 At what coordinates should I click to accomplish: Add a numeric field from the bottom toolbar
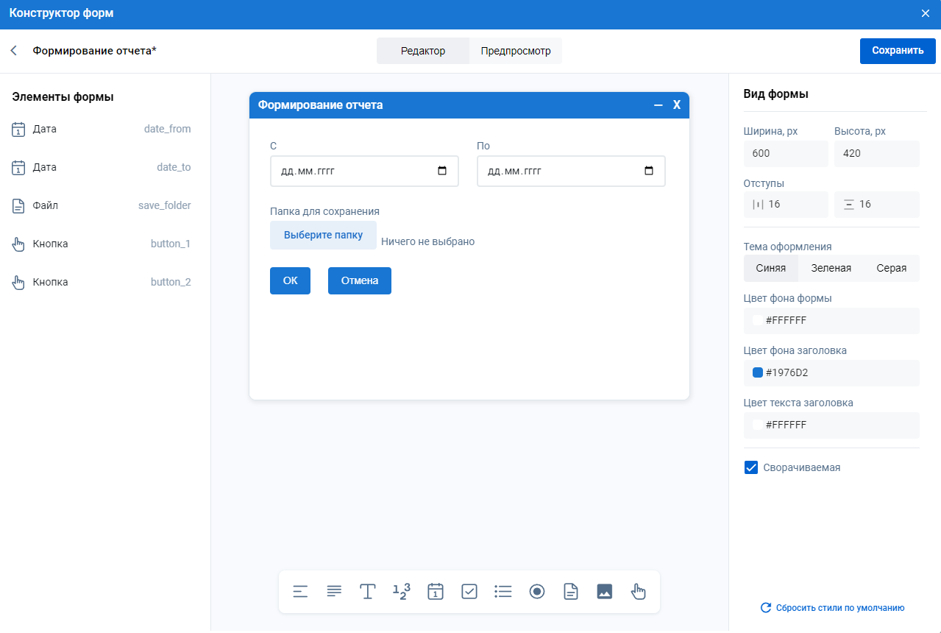pos(401,591)
